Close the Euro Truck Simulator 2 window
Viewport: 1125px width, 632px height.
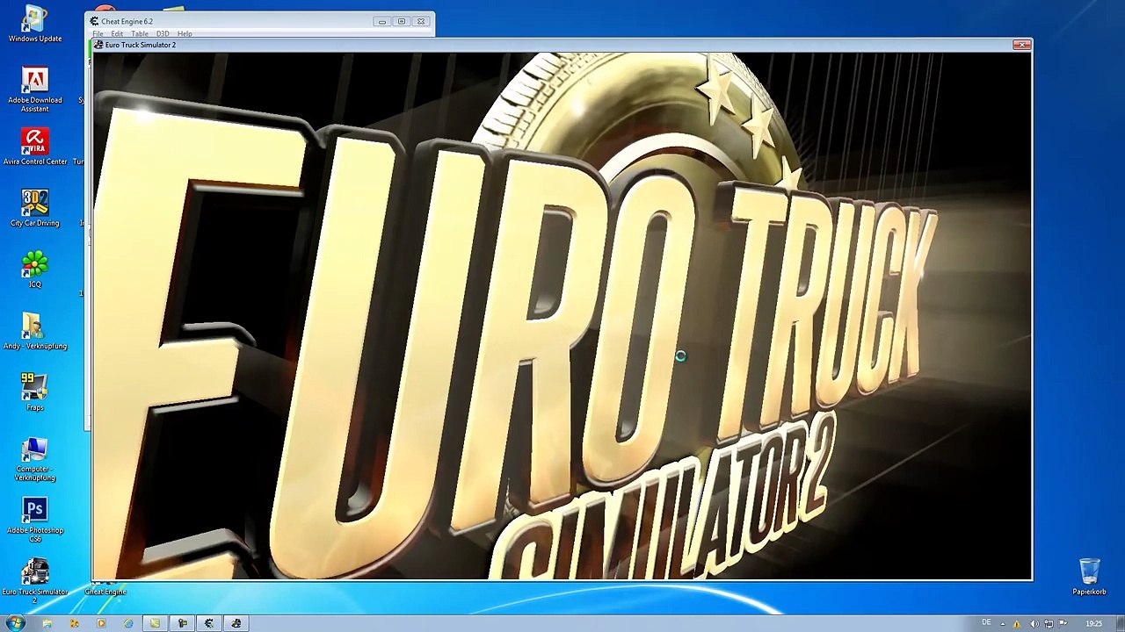click(1021, 45)
